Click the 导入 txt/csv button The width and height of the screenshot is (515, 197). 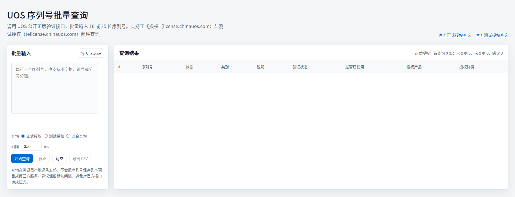tap(91, 53)
